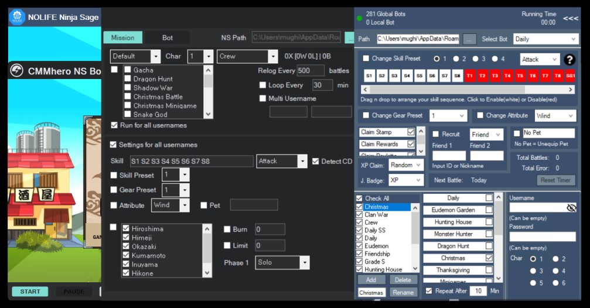Click the START button
Screen dimensions: 590x308
30,292
